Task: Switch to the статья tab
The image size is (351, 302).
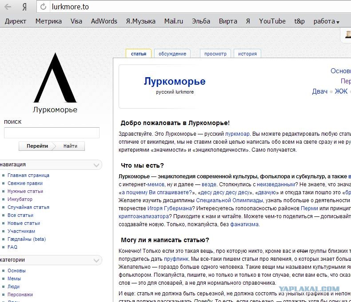Action: tap(139, 54)
